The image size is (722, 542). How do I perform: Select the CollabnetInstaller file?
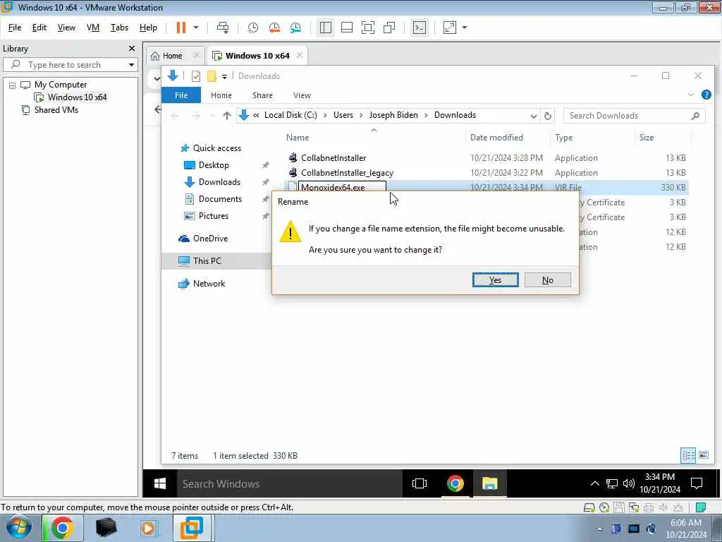(x=334, y=158)
